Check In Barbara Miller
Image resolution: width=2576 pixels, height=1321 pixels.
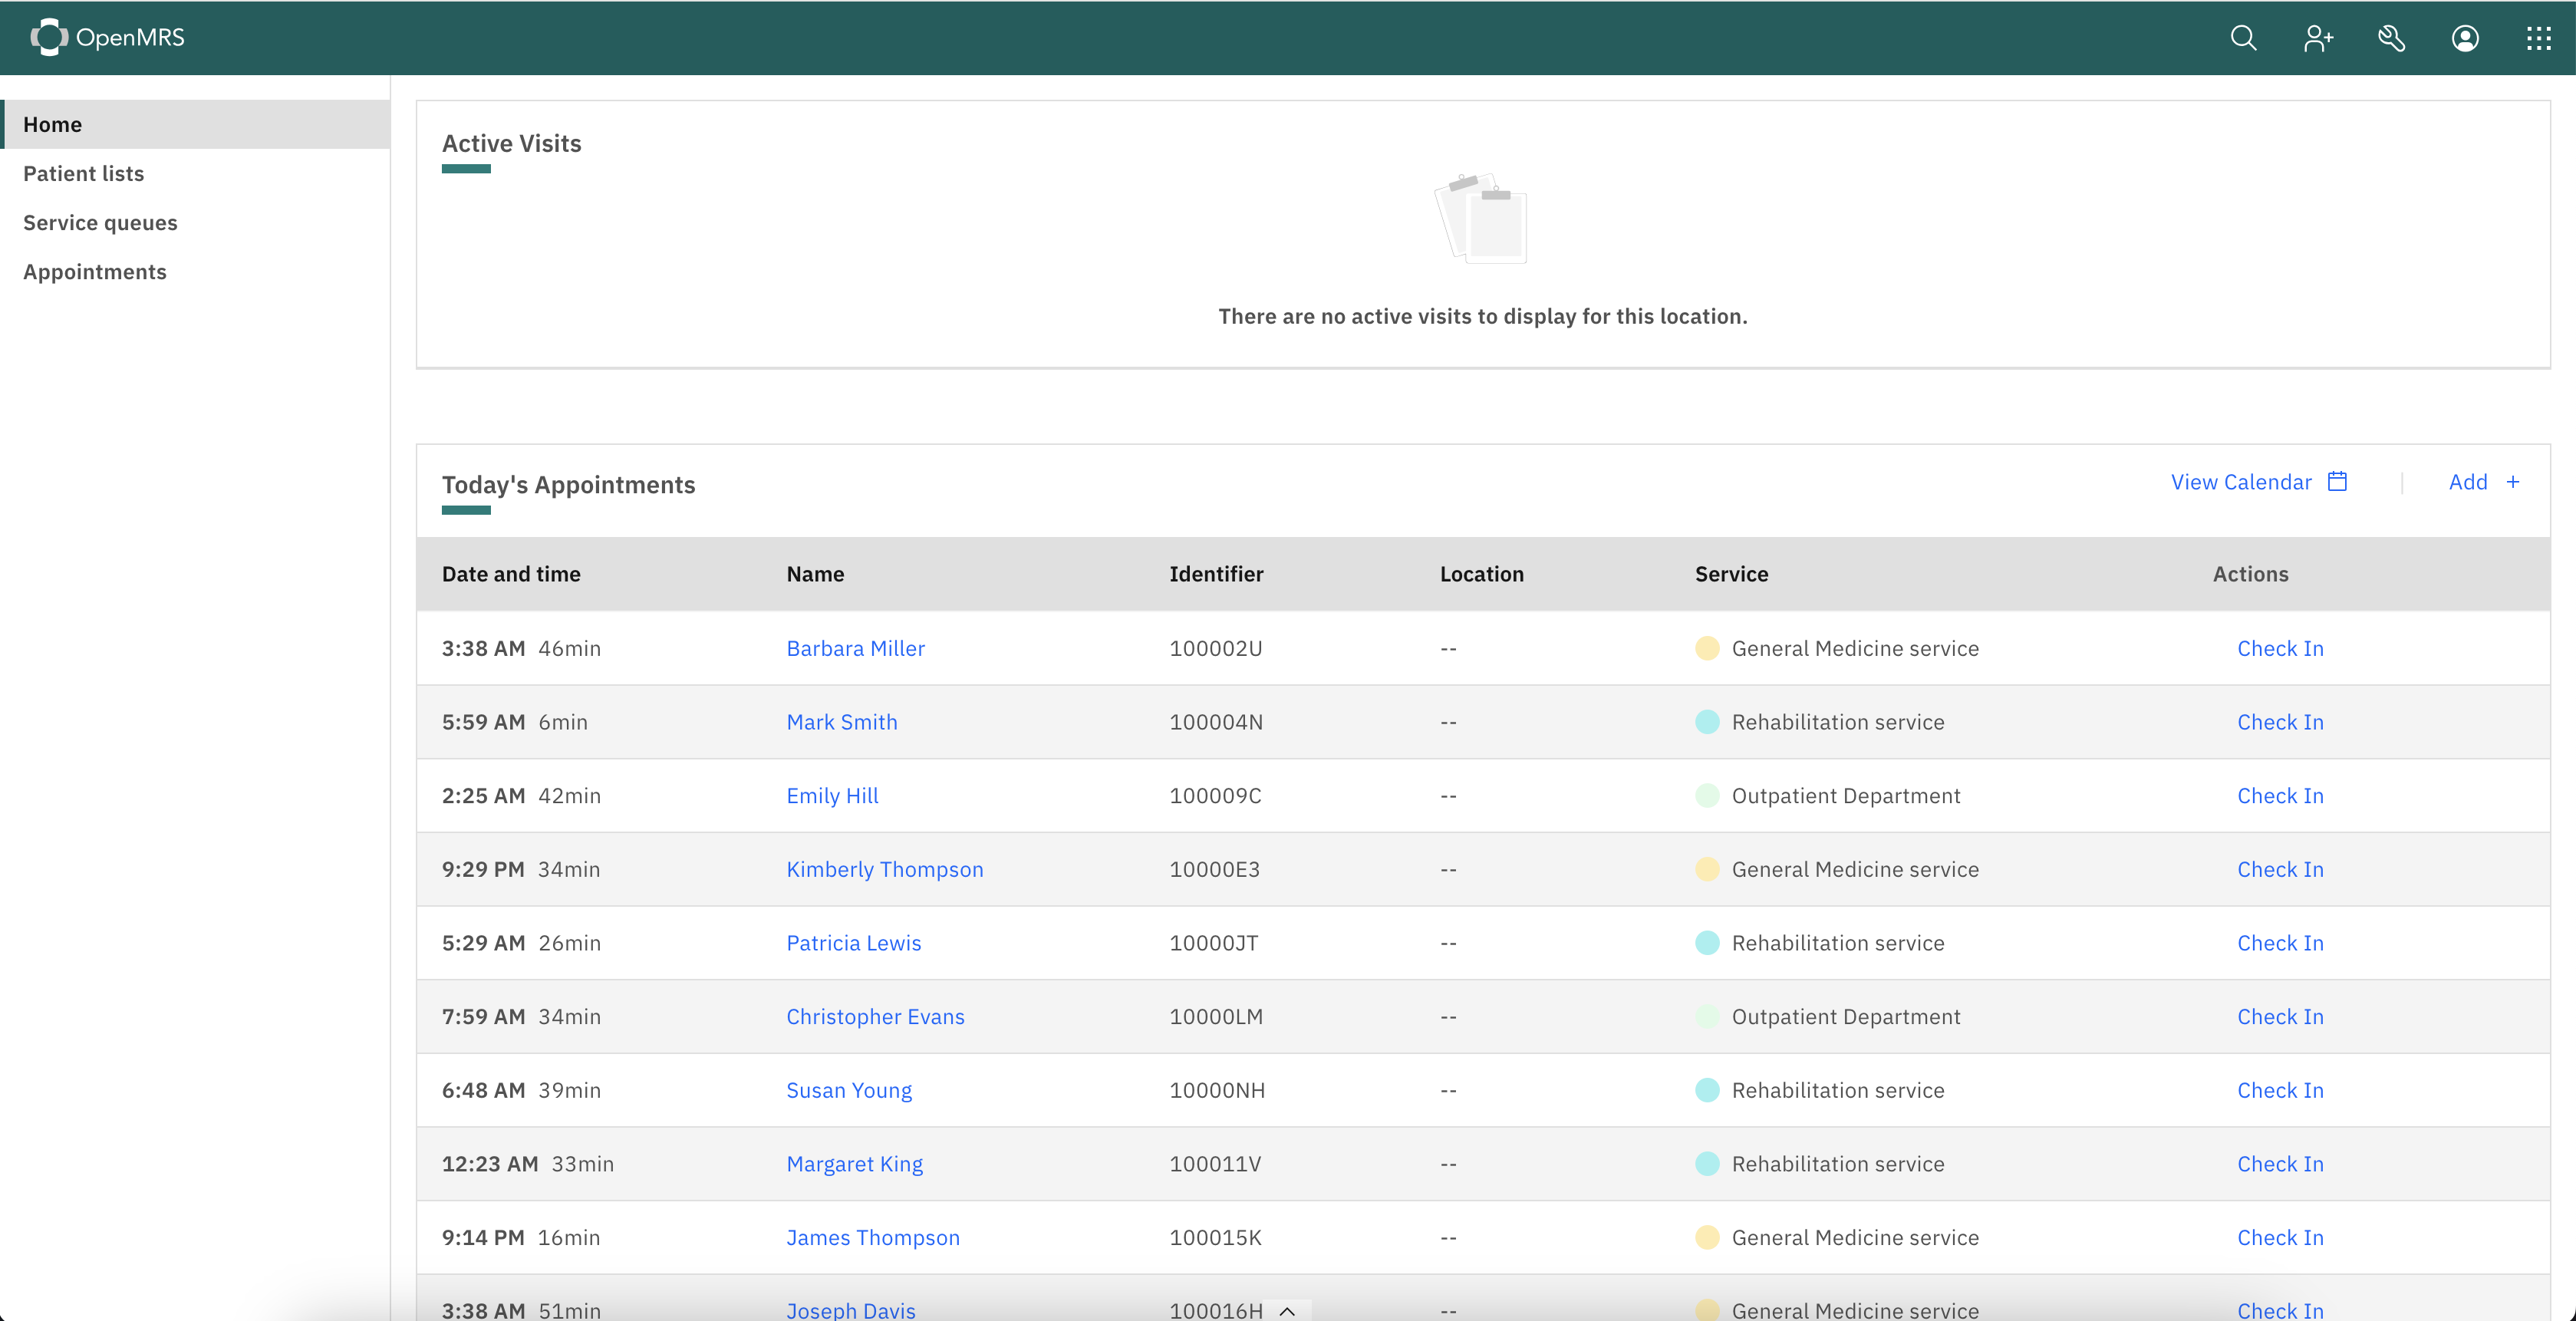2280,648
